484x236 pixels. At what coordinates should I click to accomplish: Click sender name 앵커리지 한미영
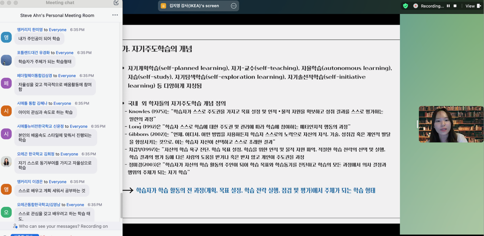point(30,29)
